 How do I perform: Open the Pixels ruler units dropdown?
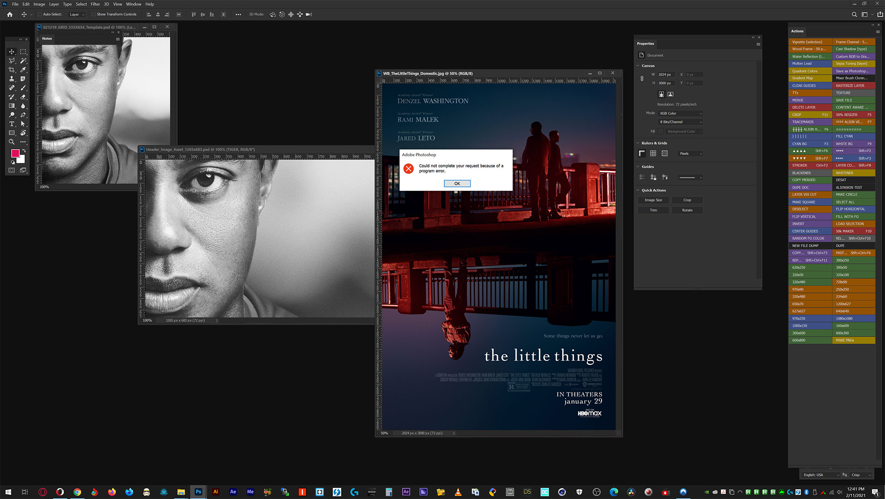(x=690, y=154)
